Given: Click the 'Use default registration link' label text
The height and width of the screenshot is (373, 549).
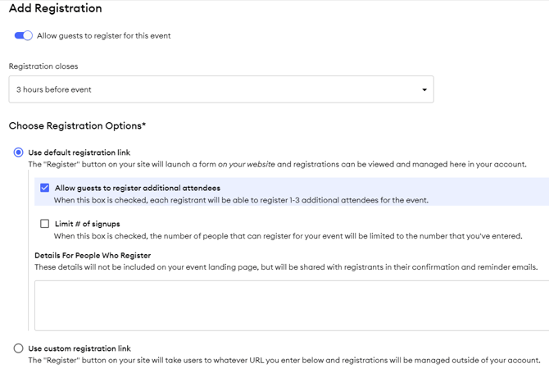Looking at the screenshot, I should (79, 152).
